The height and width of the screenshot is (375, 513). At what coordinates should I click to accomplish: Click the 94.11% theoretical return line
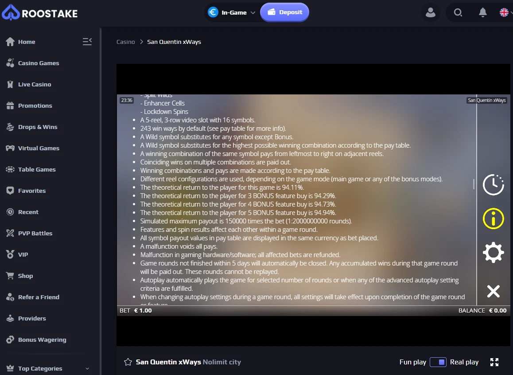click(x=222, y=187)
